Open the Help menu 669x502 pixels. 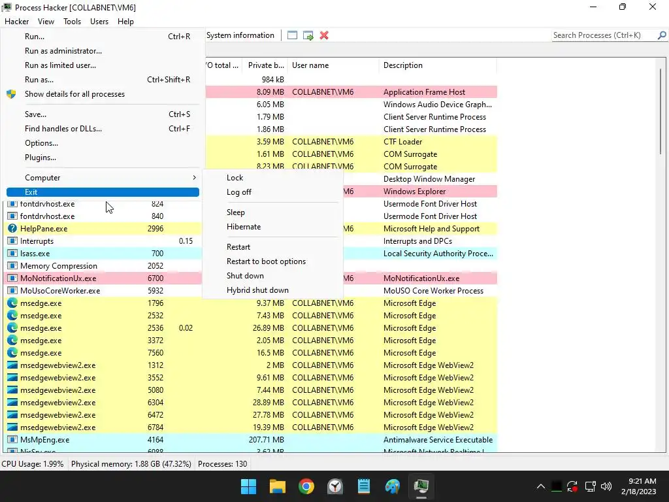(125, 22)
